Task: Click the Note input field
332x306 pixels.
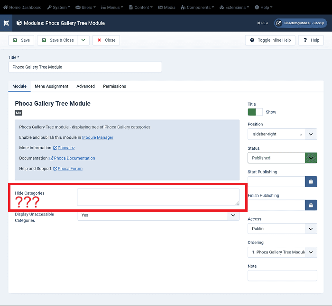Action: click(282, 276)
